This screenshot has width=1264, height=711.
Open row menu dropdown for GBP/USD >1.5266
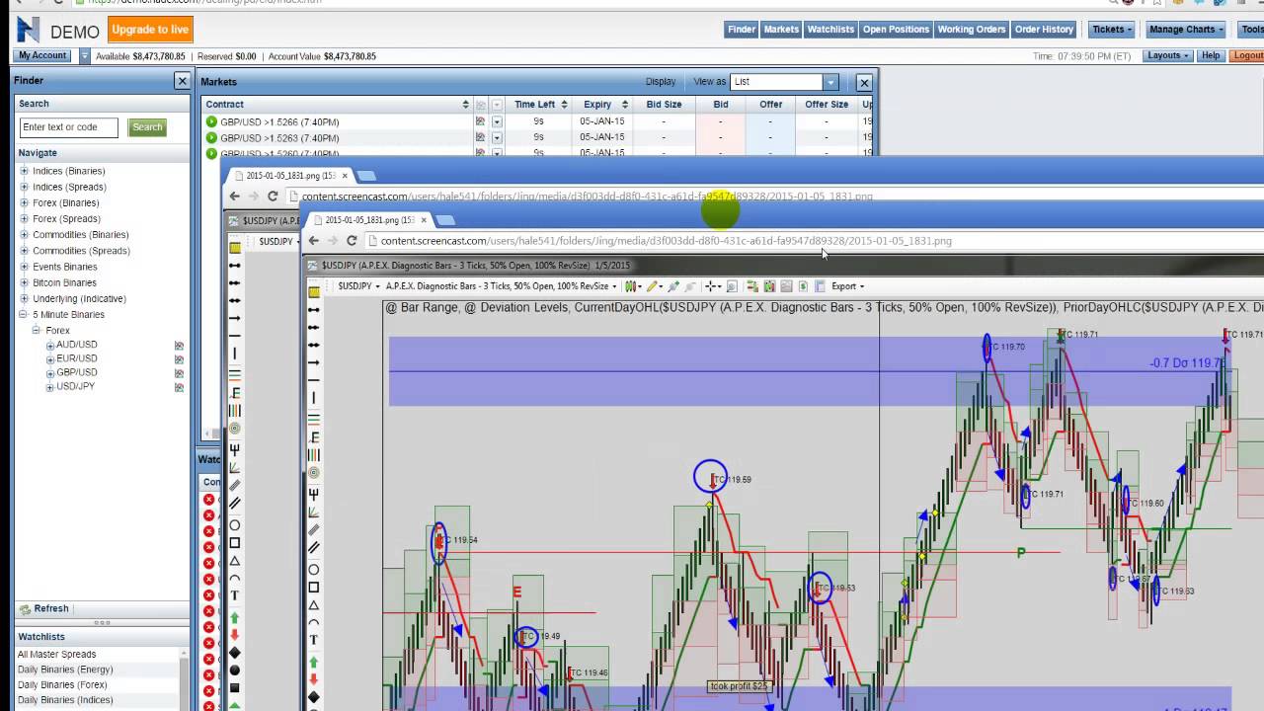click(x=497, y=121)
